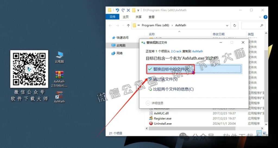Click the Explorer search box
Viewport: 278px width, 148px height.
(253, 26)
